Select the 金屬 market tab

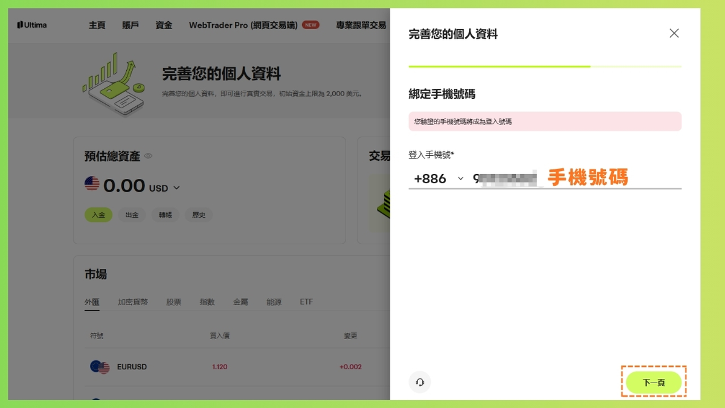click(x=240, y=302)
